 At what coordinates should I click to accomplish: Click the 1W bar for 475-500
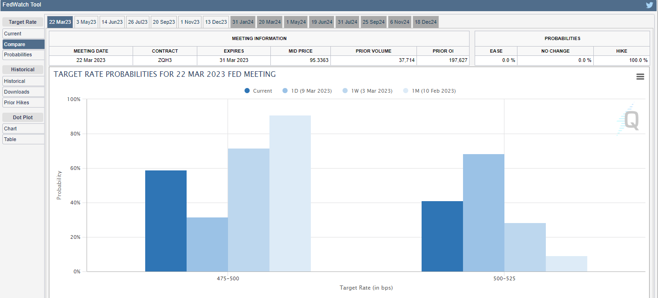248,210
